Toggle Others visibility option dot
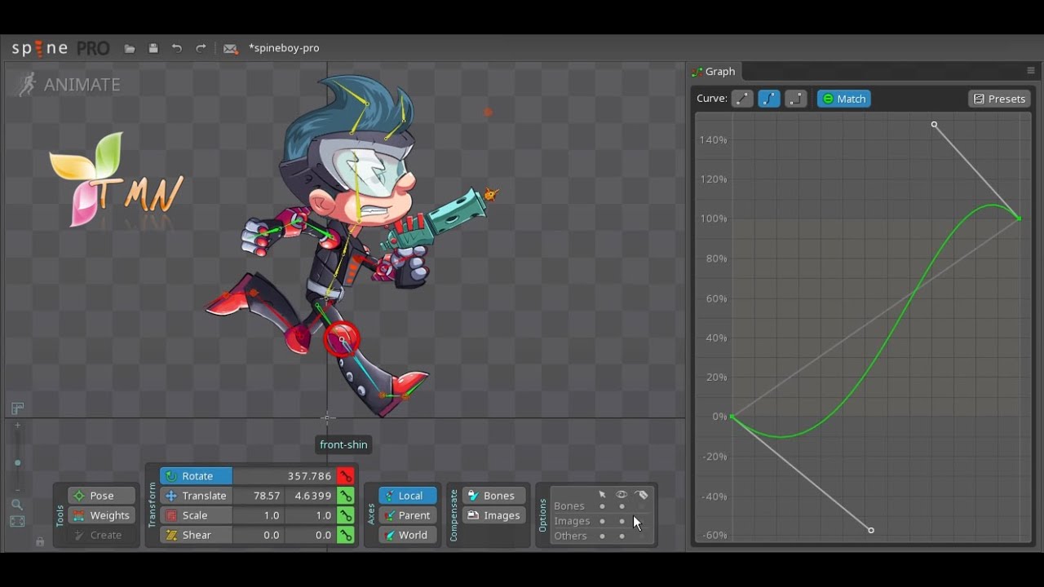The height and width of the screenshot is (587, 1044). tap(622, 536)
